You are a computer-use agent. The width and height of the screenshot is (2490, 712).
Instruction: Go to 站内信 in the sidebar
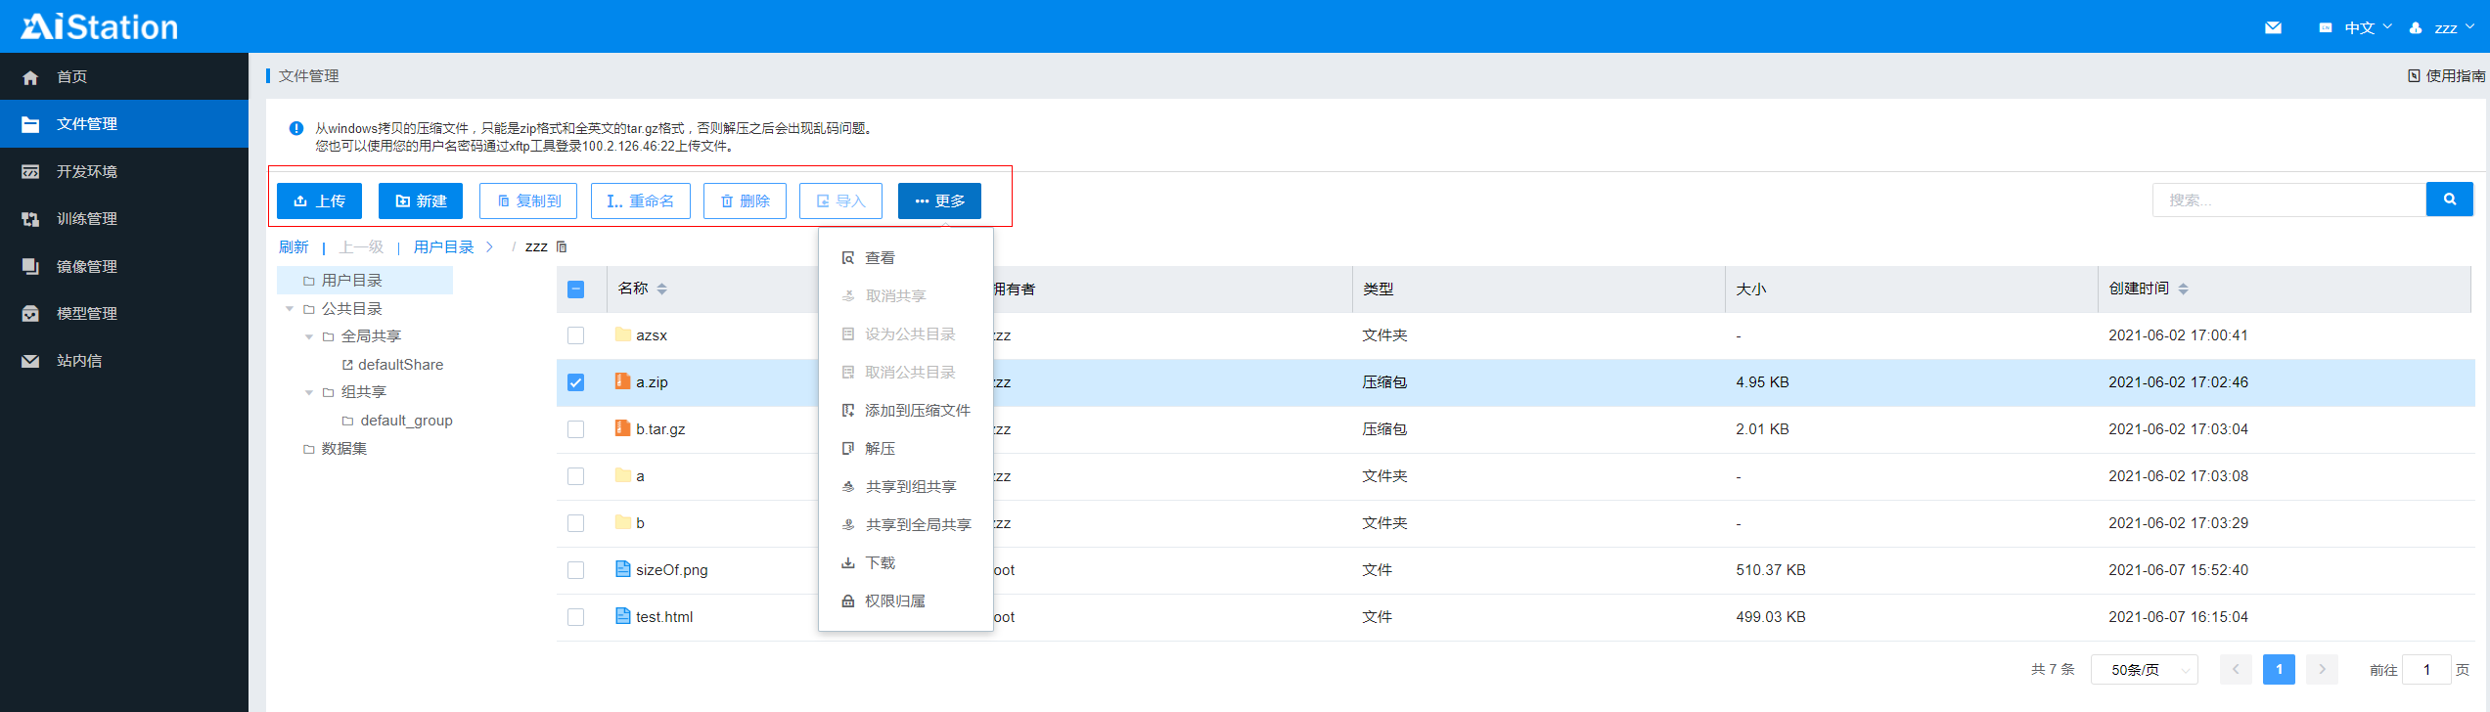78,361
